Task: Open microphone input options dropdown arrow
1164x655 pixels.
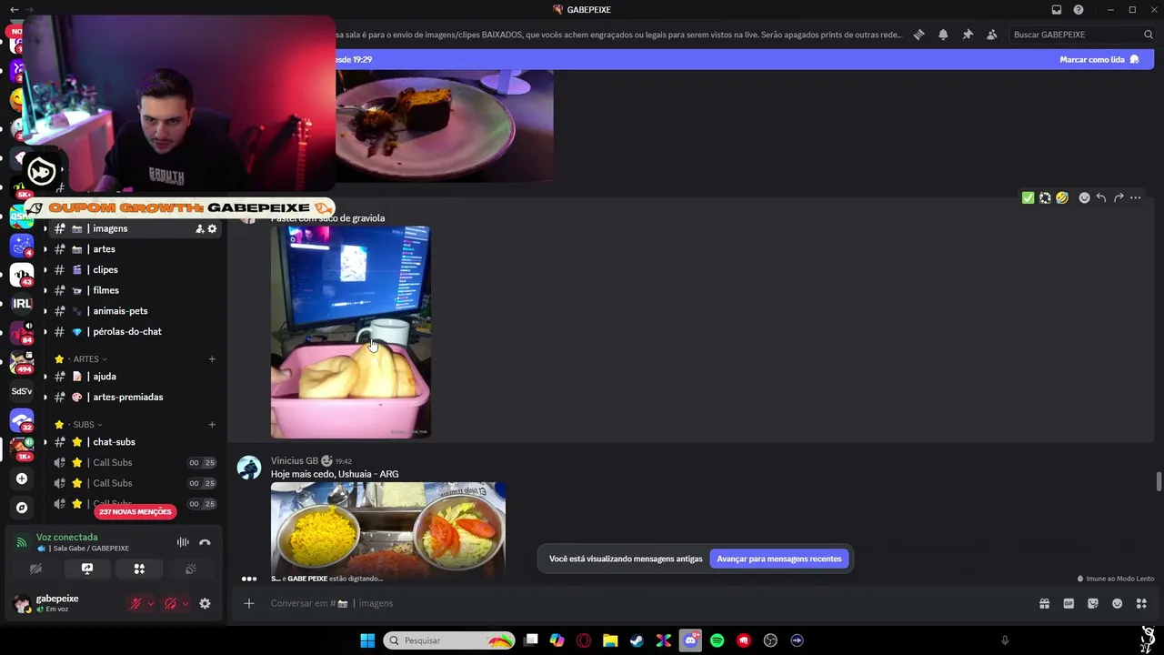Action: tap(150, 603)
